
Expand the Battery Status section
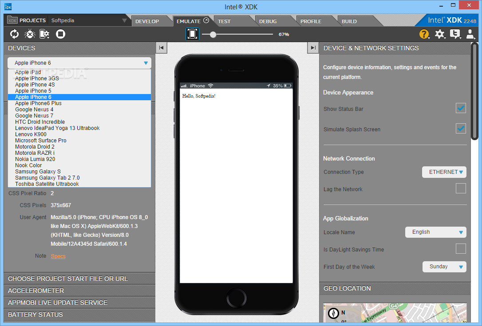[x=79, y=314]
